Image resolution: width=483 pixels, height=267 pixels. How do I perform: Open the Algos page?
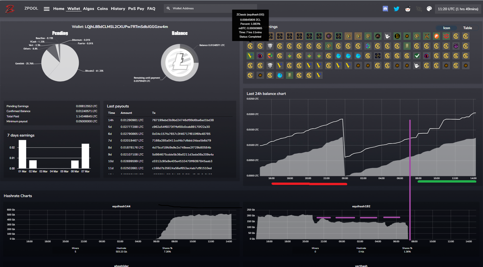click(89, 8)
